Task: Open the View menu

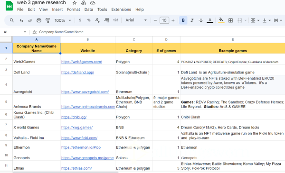Action: point(43,9)
